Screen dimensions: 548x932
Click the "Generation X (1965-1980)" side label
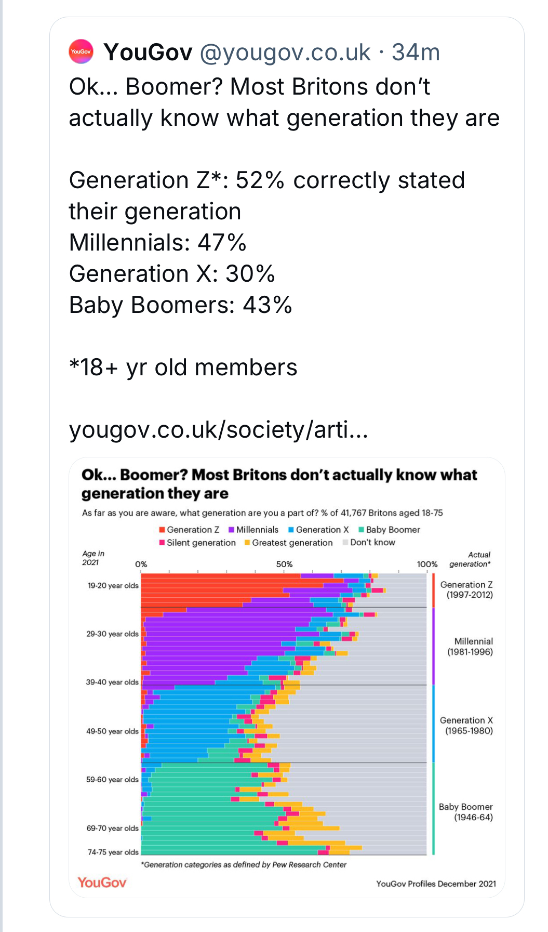coord(466,726)
